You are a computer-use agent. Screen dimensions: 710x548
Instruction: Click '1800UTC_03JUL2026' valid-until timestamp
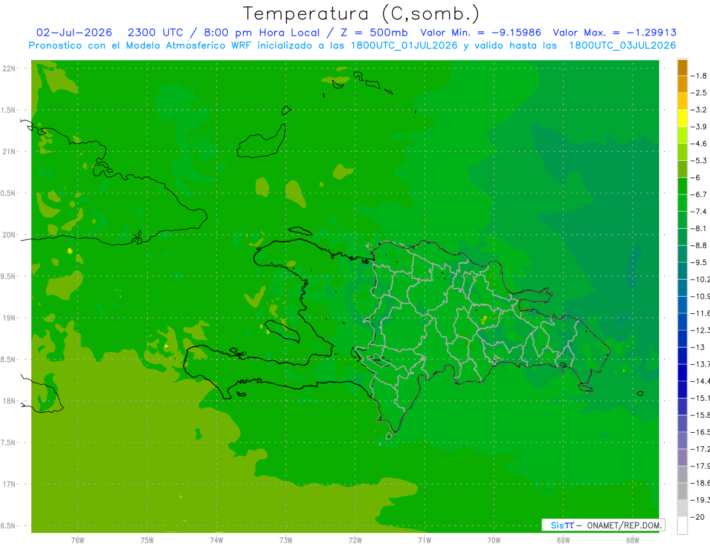click(622, 46)
